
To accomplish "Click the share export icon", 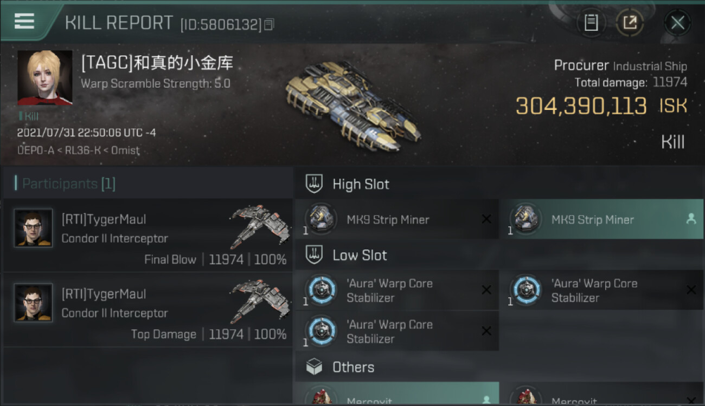I will coord(630,23).
